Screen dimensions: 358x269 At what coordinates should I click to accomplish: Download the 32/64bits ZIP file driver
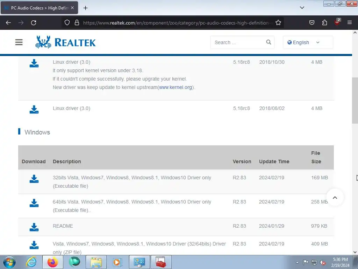34,245
